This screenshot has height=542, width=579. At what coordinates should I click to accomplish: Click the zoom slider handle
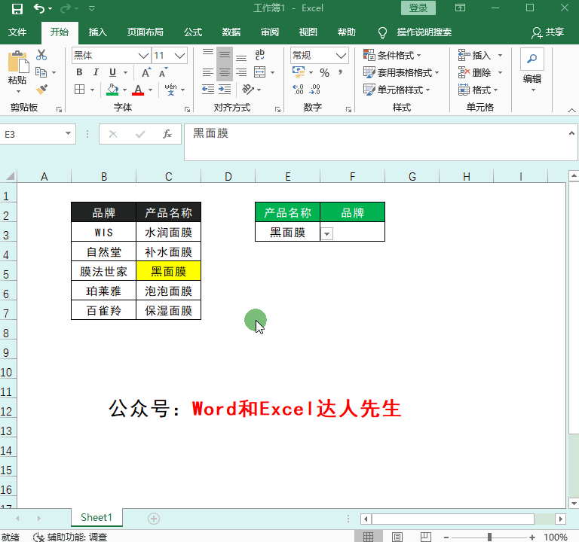(489, 537)
